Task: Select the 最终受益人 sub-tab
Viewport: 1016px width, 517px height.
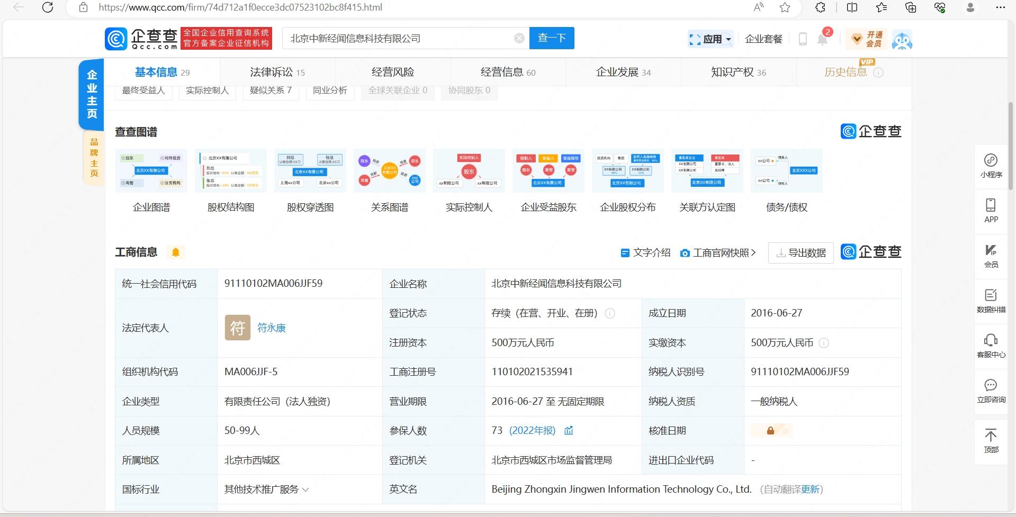Action: click(143, 90)
